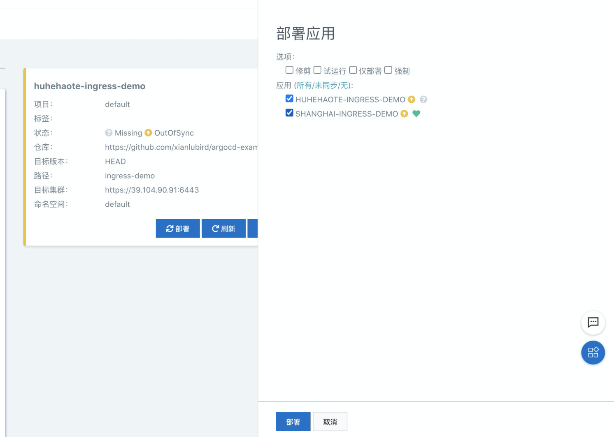Screen dimensions: 614x437
Task: Click the chat message floating icon
Action: coord(593,323)
